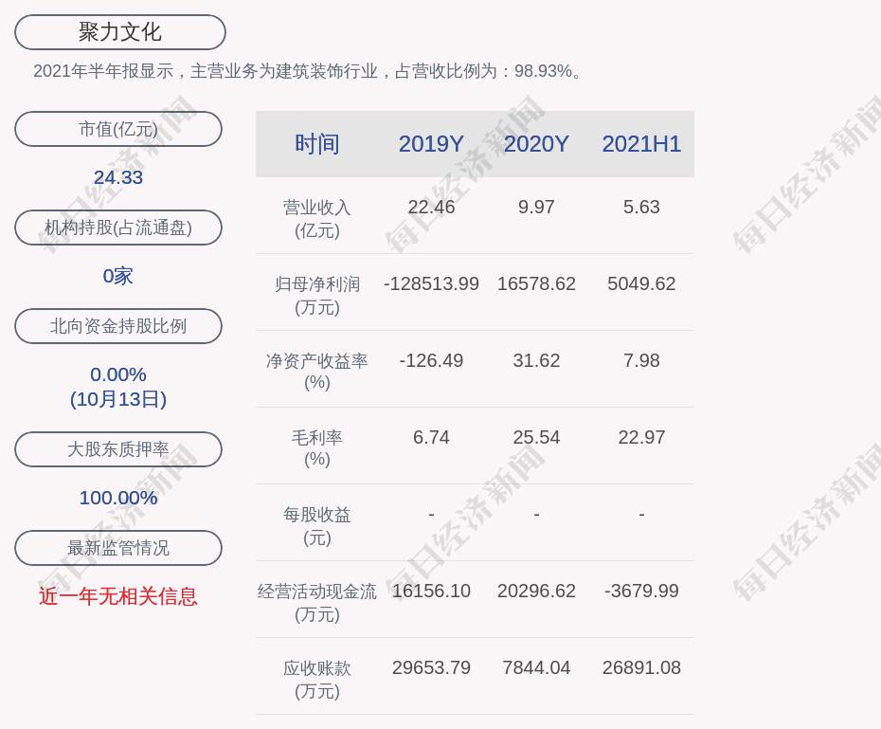Click the 经营活动现金流 (万元) row label
Viewport: 881px width, 729px height.
coord(317,603)
